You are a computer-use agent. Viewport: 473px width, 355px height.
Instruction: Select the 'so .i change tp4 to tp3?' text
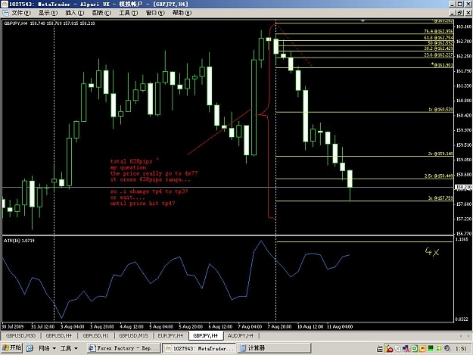(149, 192)
